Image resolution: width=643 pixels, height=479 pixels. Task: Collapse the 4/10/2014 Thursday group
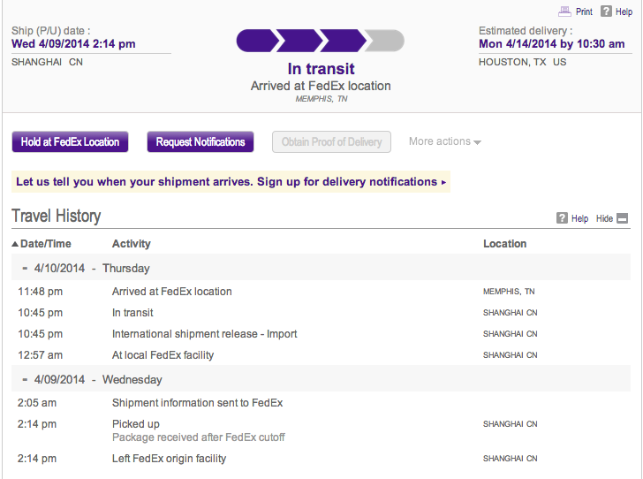(25, 269)
